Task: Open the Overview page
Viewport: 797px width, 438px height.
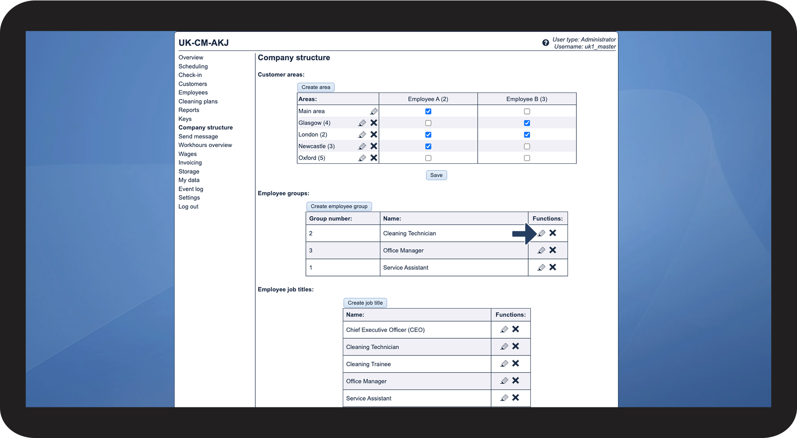Action: (x=191, y=58)
